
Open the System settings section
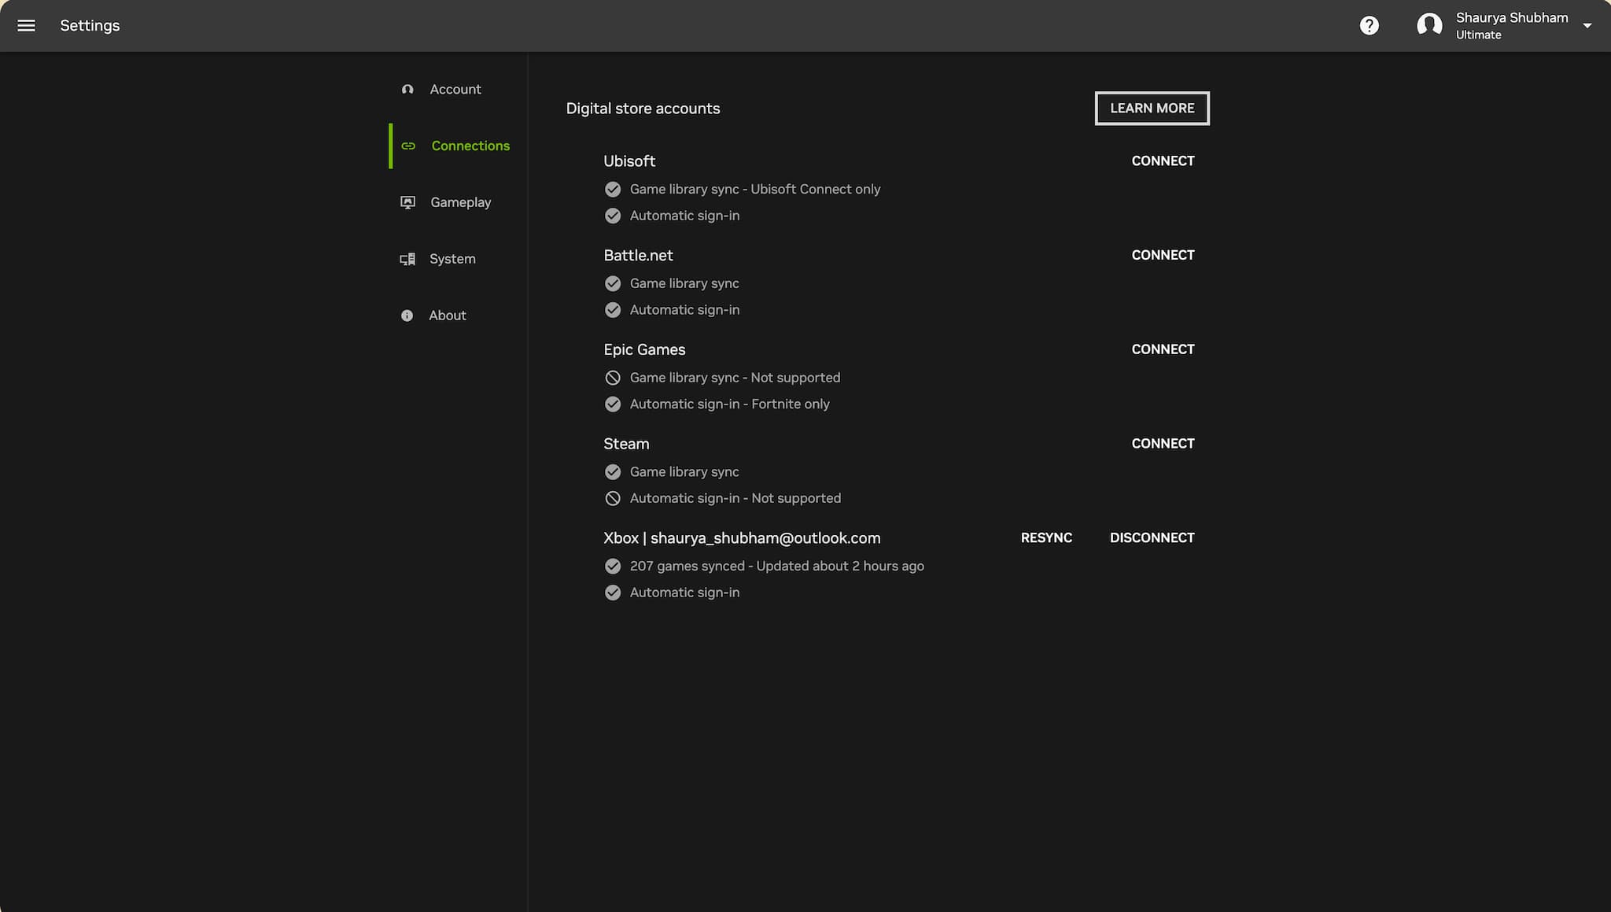click(x=452, y=259)
